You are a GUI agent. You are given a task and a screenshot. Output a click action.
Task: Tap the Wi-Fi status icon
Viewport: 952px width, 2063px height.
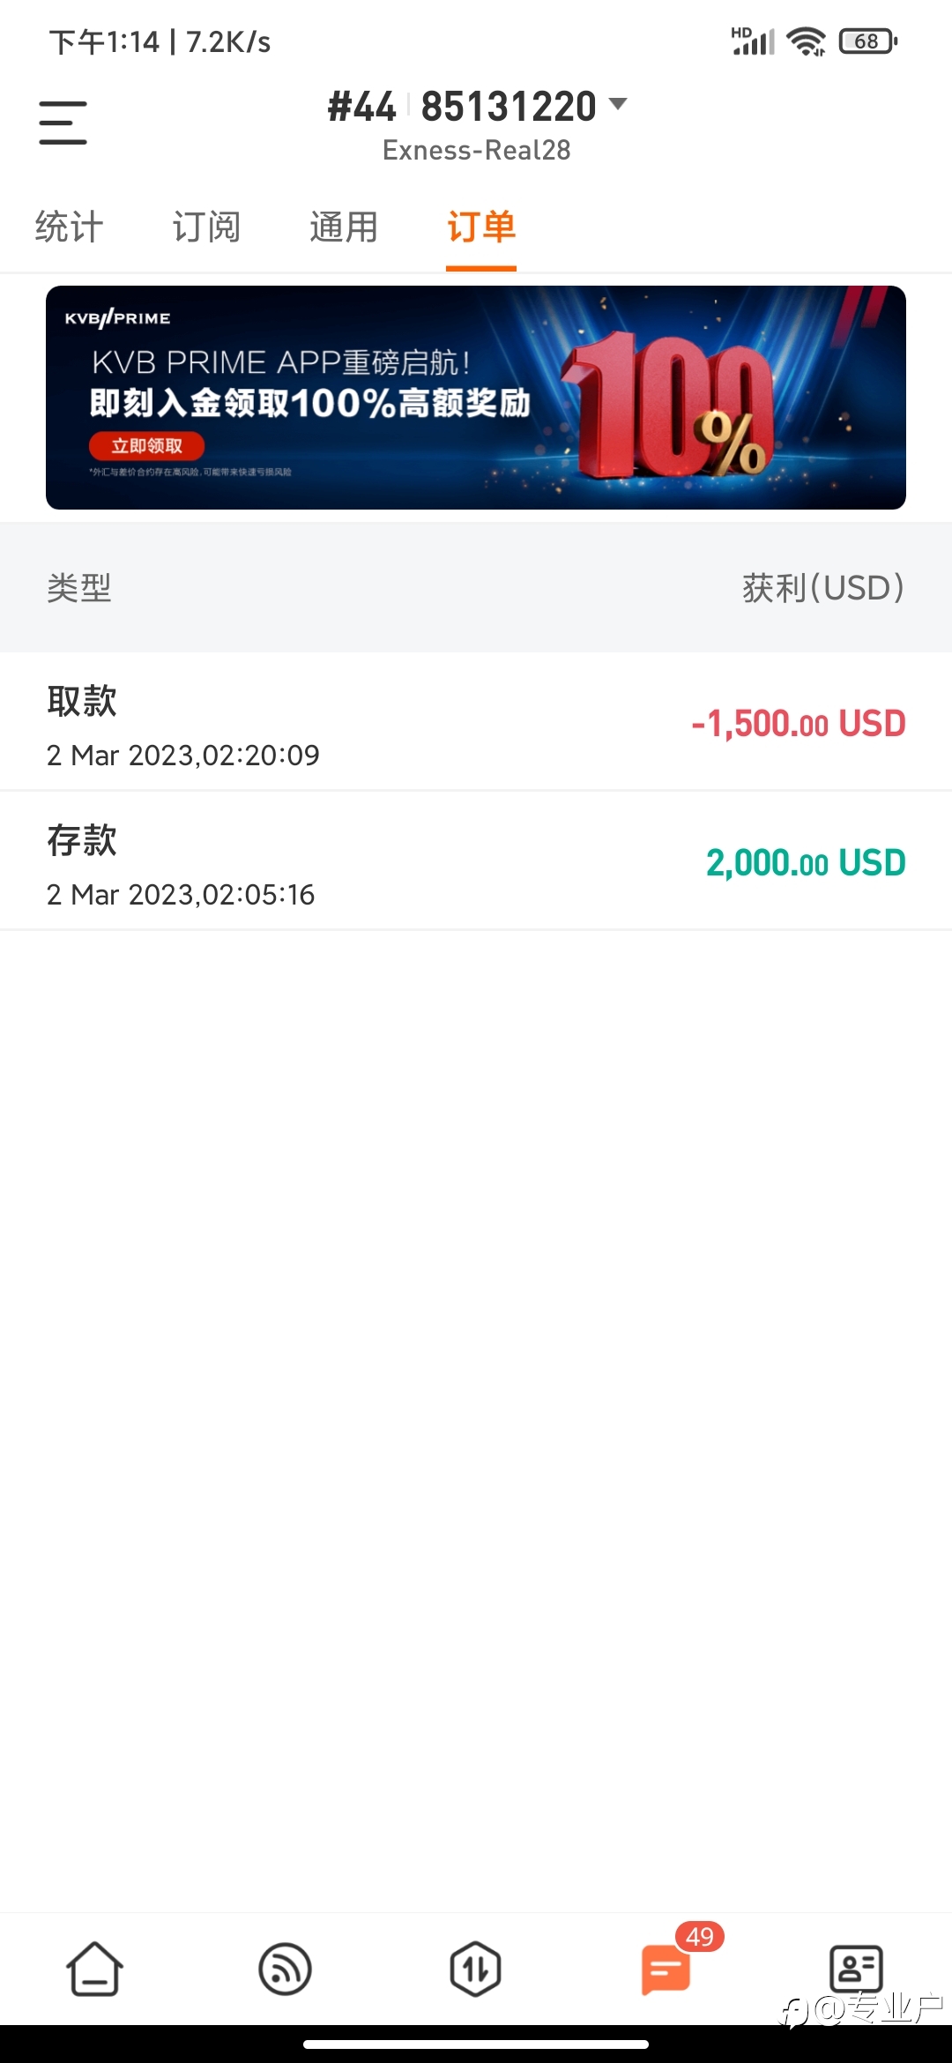[806, 41]
